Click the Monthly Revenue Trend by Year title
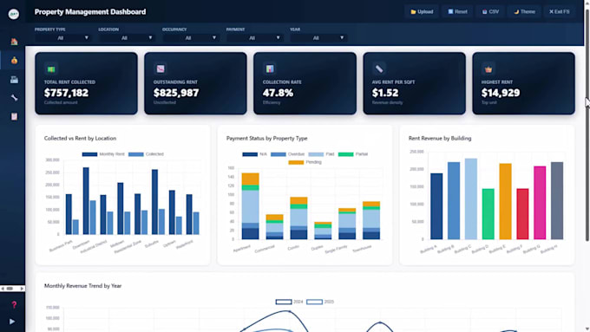 pyautogui.click(x=82, y=286)
